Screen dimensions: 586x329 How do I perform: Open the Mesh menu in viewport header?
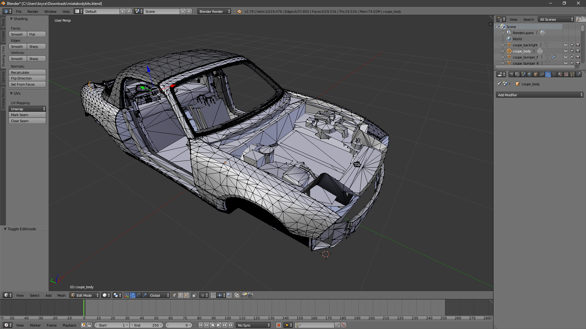[x=61, y=295]
